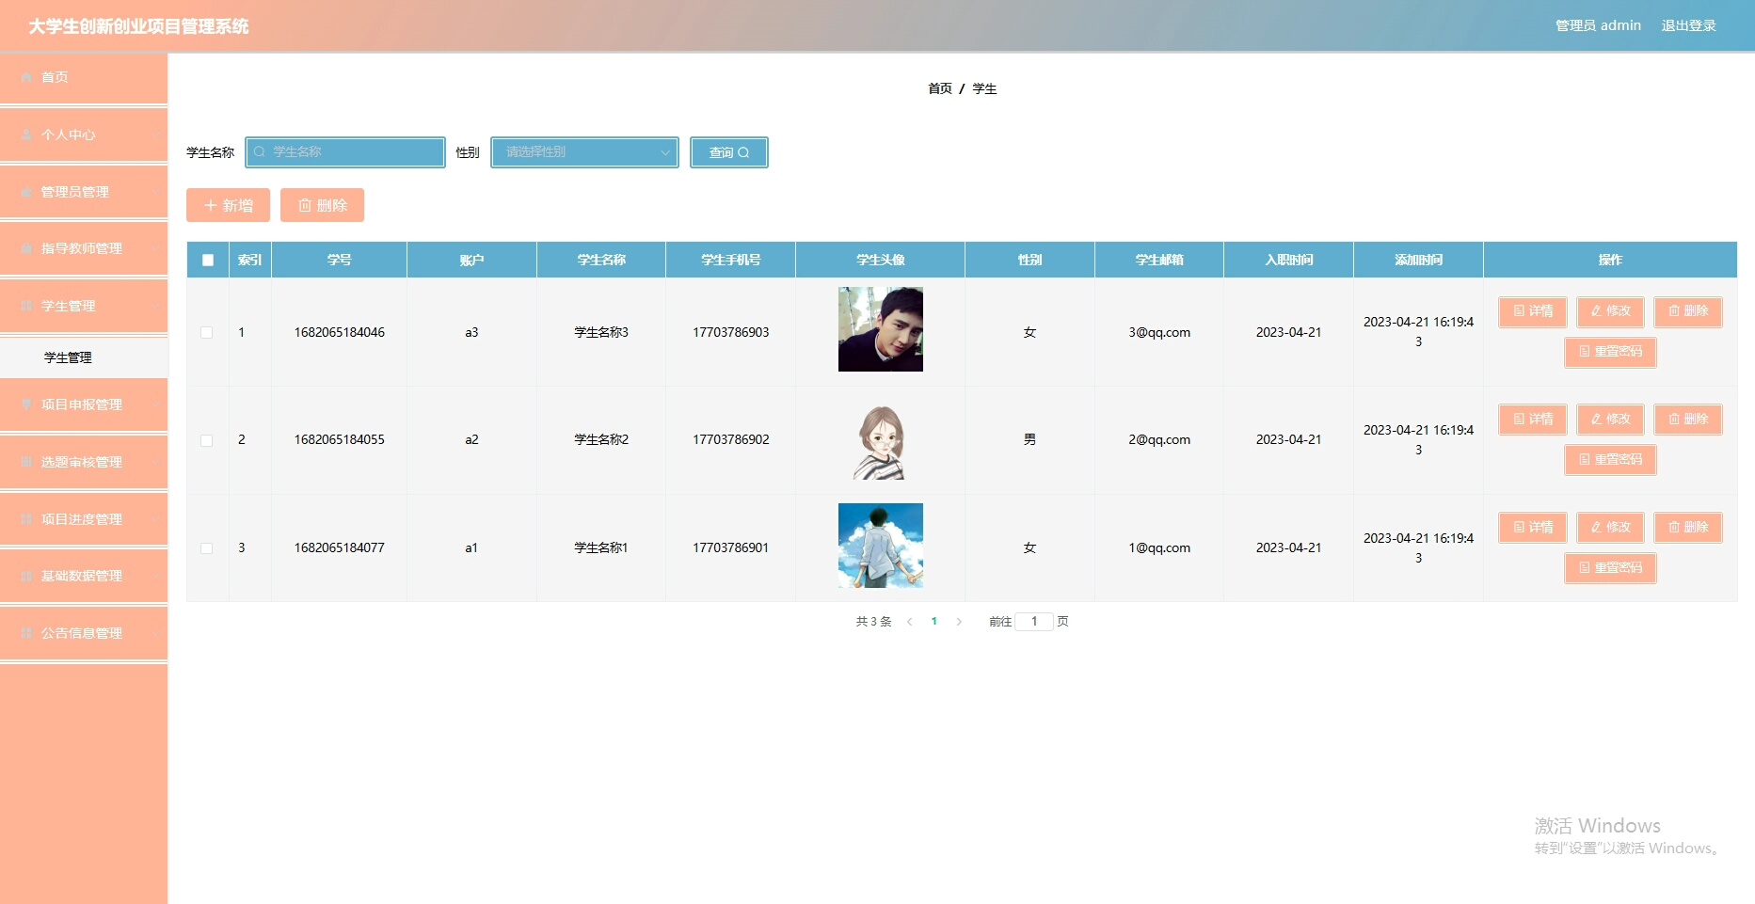Open 详情 for 学生名称1
The height and width of the screenshot is (904, 1755).
tap(1533, 528)
